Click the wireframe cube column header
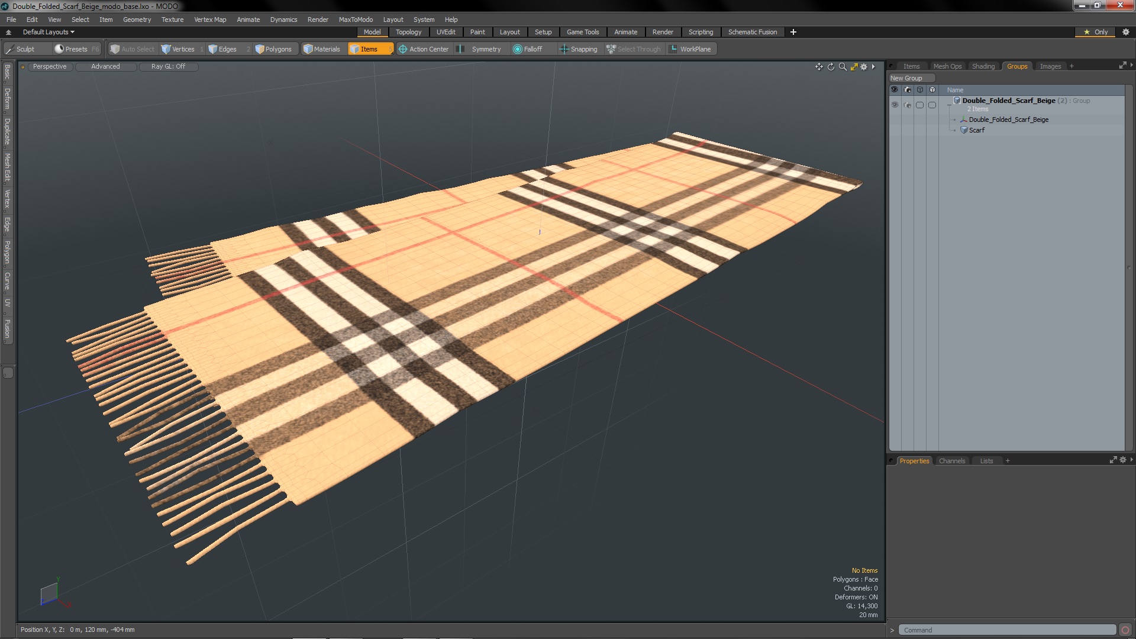 coord(920,90)
